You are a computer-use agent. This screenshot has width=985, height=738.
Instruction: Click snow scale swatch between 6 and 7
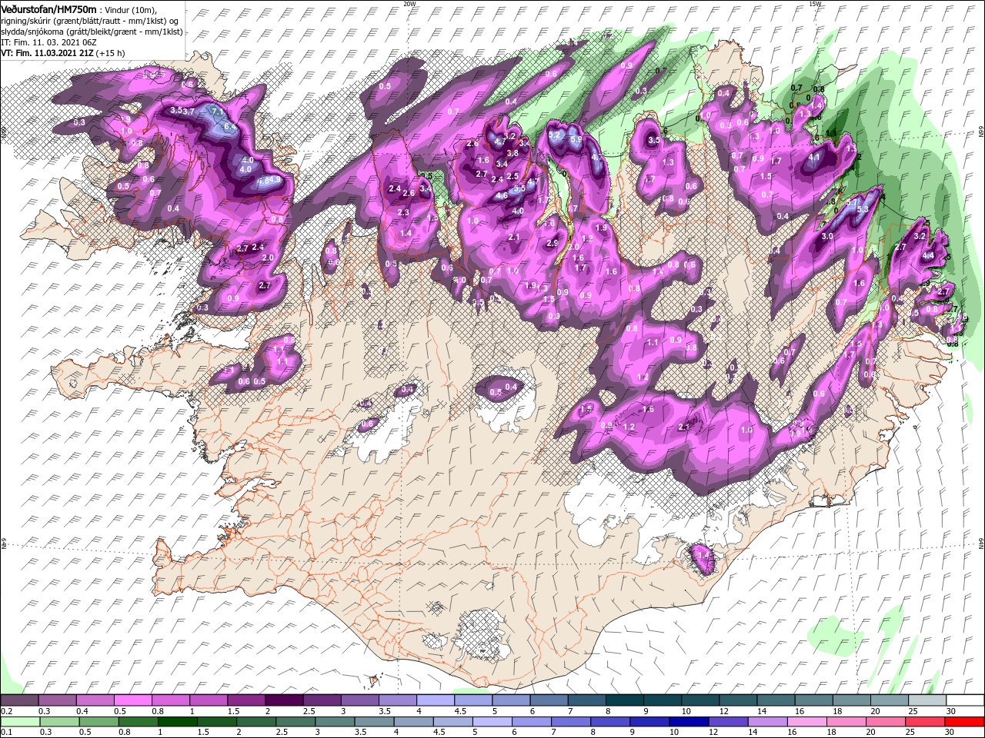tap(548, 700)
